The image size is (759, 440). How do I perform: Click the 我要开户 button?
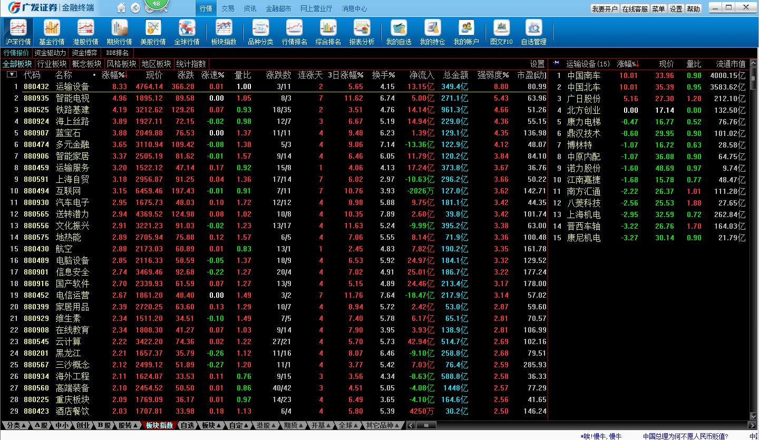(605, 9)
